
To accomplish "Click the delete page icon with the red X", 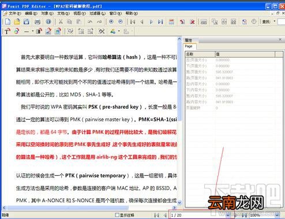I will tap(192, 22).
